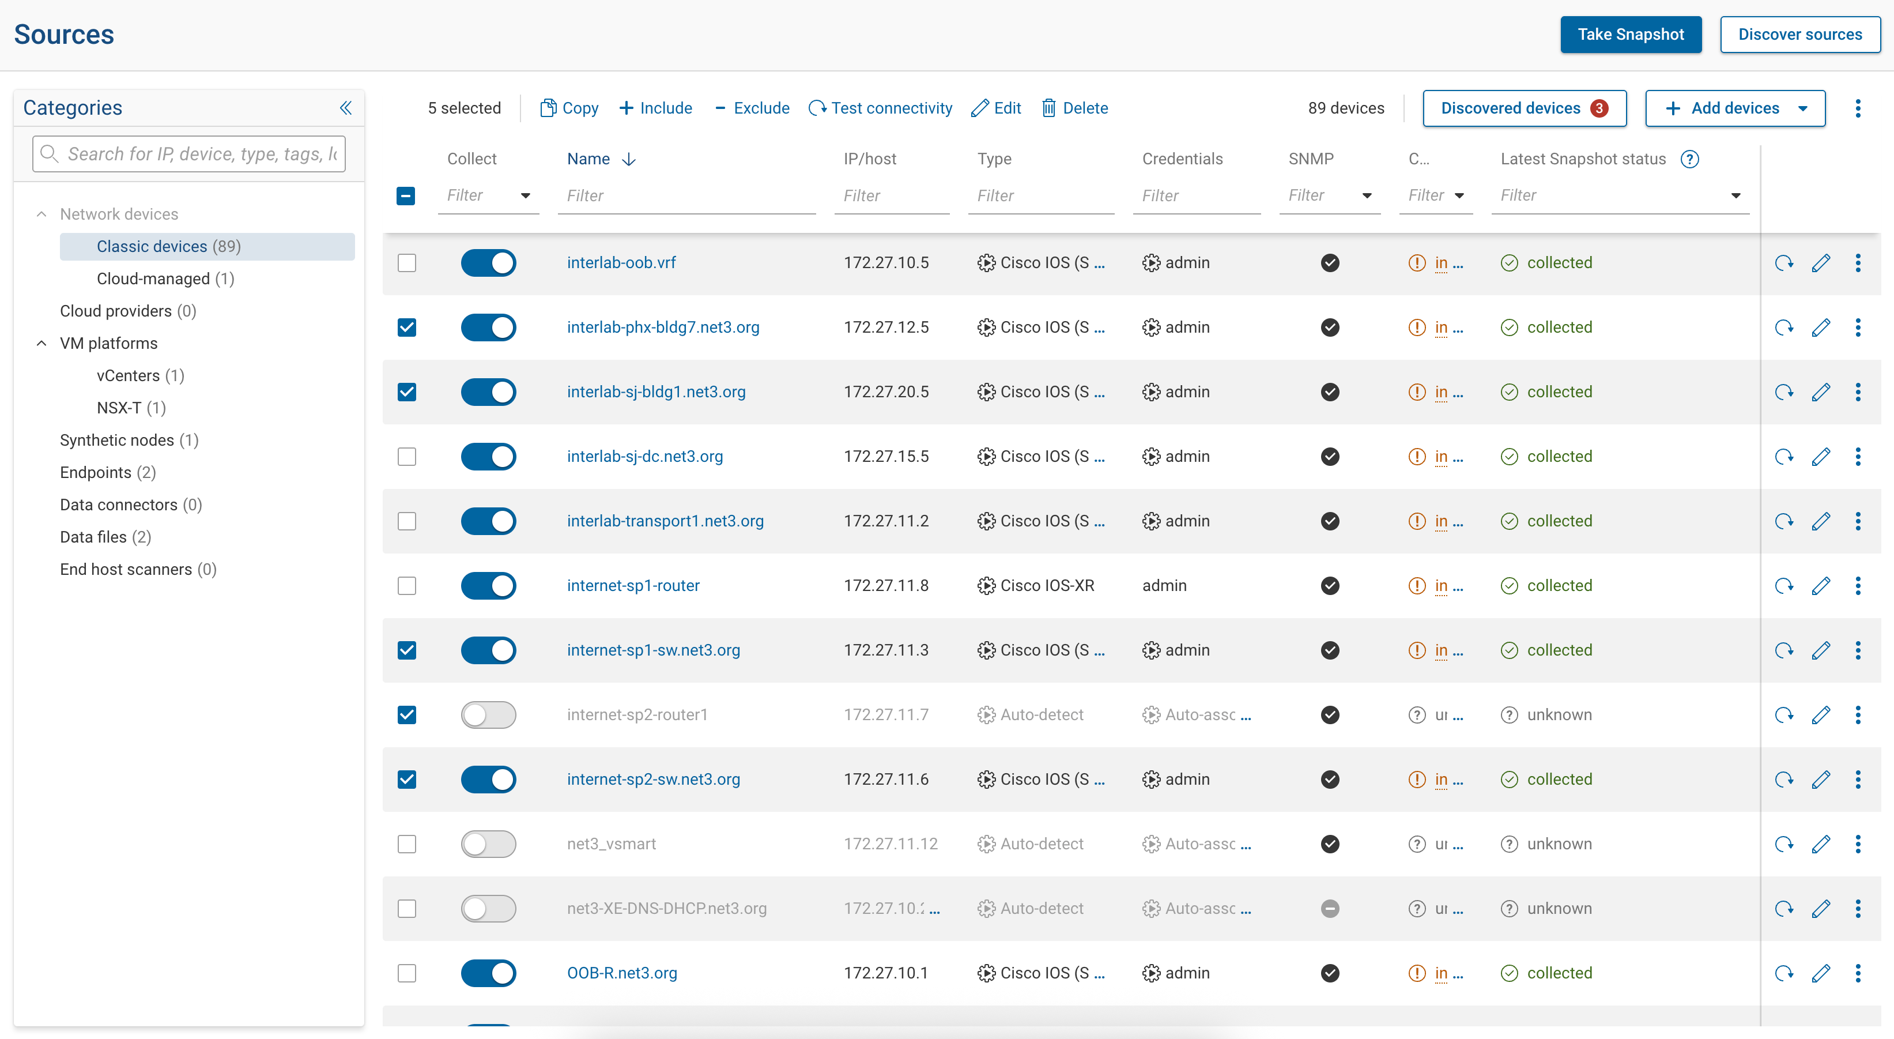The height and width of the screenshot is (1039, 1894).
Task: Open the help icon next to Latest Snapshot status
Action: coord(1691,158)
